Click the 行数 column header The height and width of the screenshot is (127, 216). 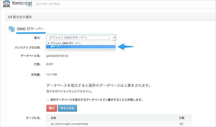pos(181,118)
